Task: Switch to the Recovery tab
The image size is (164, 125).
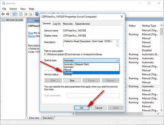Action: tap(68, 24)
